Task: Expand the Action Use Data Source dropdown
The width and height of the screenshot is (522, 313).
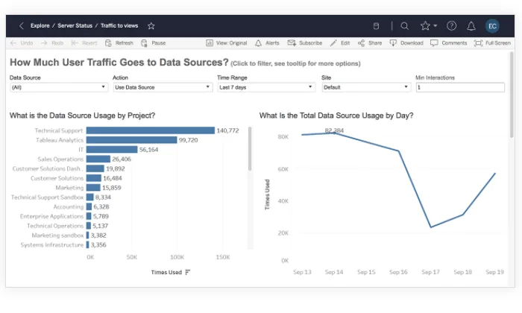Action: pyautogui.click(x=163, y=87)
